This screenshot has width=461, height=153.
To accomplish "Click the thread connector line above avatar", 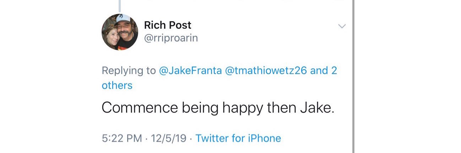I will tap(120, 5).
